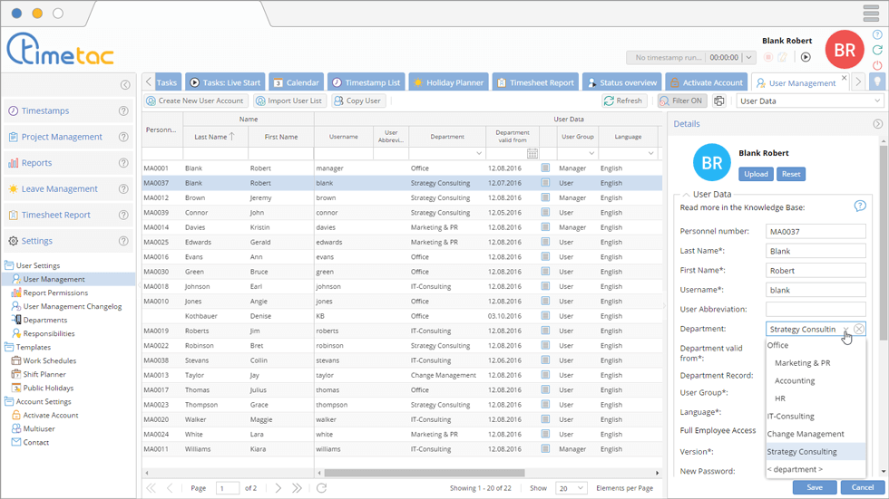Select HR from department dropdown list
Viewport: 889px width, 499px height.
[780, 398]
